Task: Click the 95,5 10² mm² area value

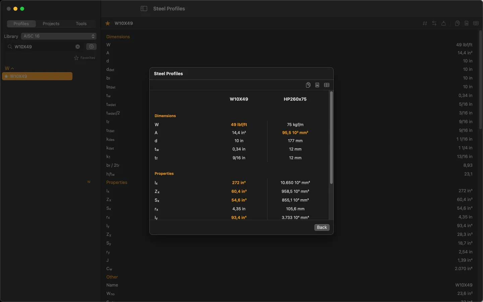Action: (x=295, y=133)
